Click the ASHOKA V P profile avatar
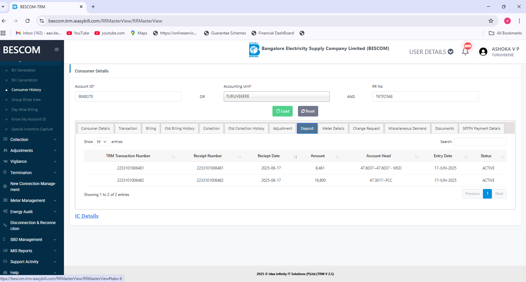Viewport: 526px width, 282px height. [x=483, y=52]
